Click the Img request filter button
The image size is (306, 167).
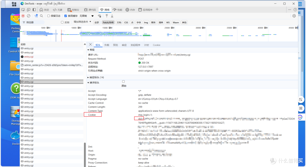point(146,22)
